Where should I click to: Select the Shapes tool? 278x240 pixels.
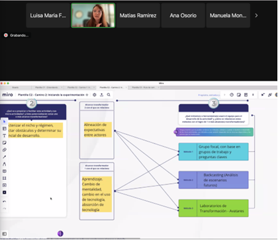pos(4,150)
